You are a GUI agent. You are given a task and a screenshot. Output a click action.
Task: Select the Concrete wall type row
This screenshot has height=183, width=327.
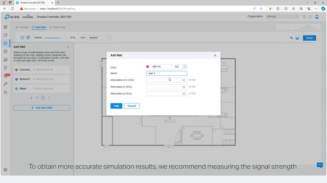tap(42, 70)
